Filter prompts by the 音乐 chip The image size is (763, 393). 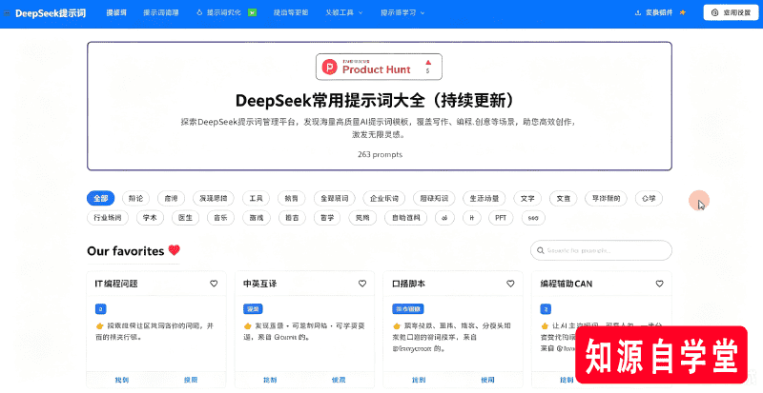click(x=220, y=218)
